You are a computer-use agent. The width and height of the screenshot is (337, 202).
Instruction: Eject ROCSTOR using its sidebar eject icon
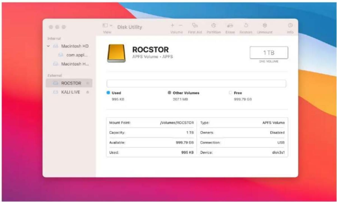(x=87, y=83)
